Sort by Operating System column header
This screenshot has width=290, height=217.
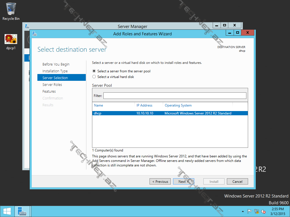[178, 105]
